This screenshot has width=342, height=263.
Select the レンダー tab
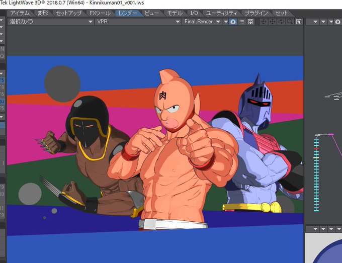click(x=128, y=13)
